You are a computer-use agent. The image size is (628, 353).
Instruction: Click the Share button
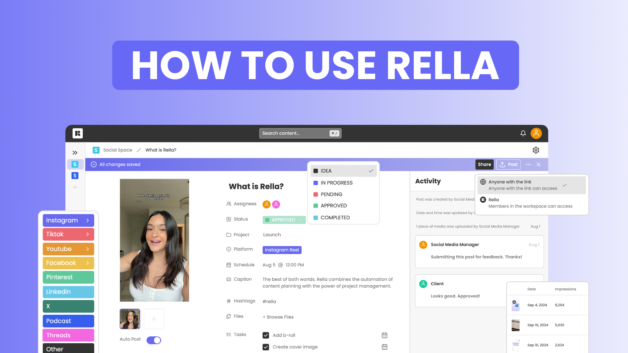[x=484, y=164]
